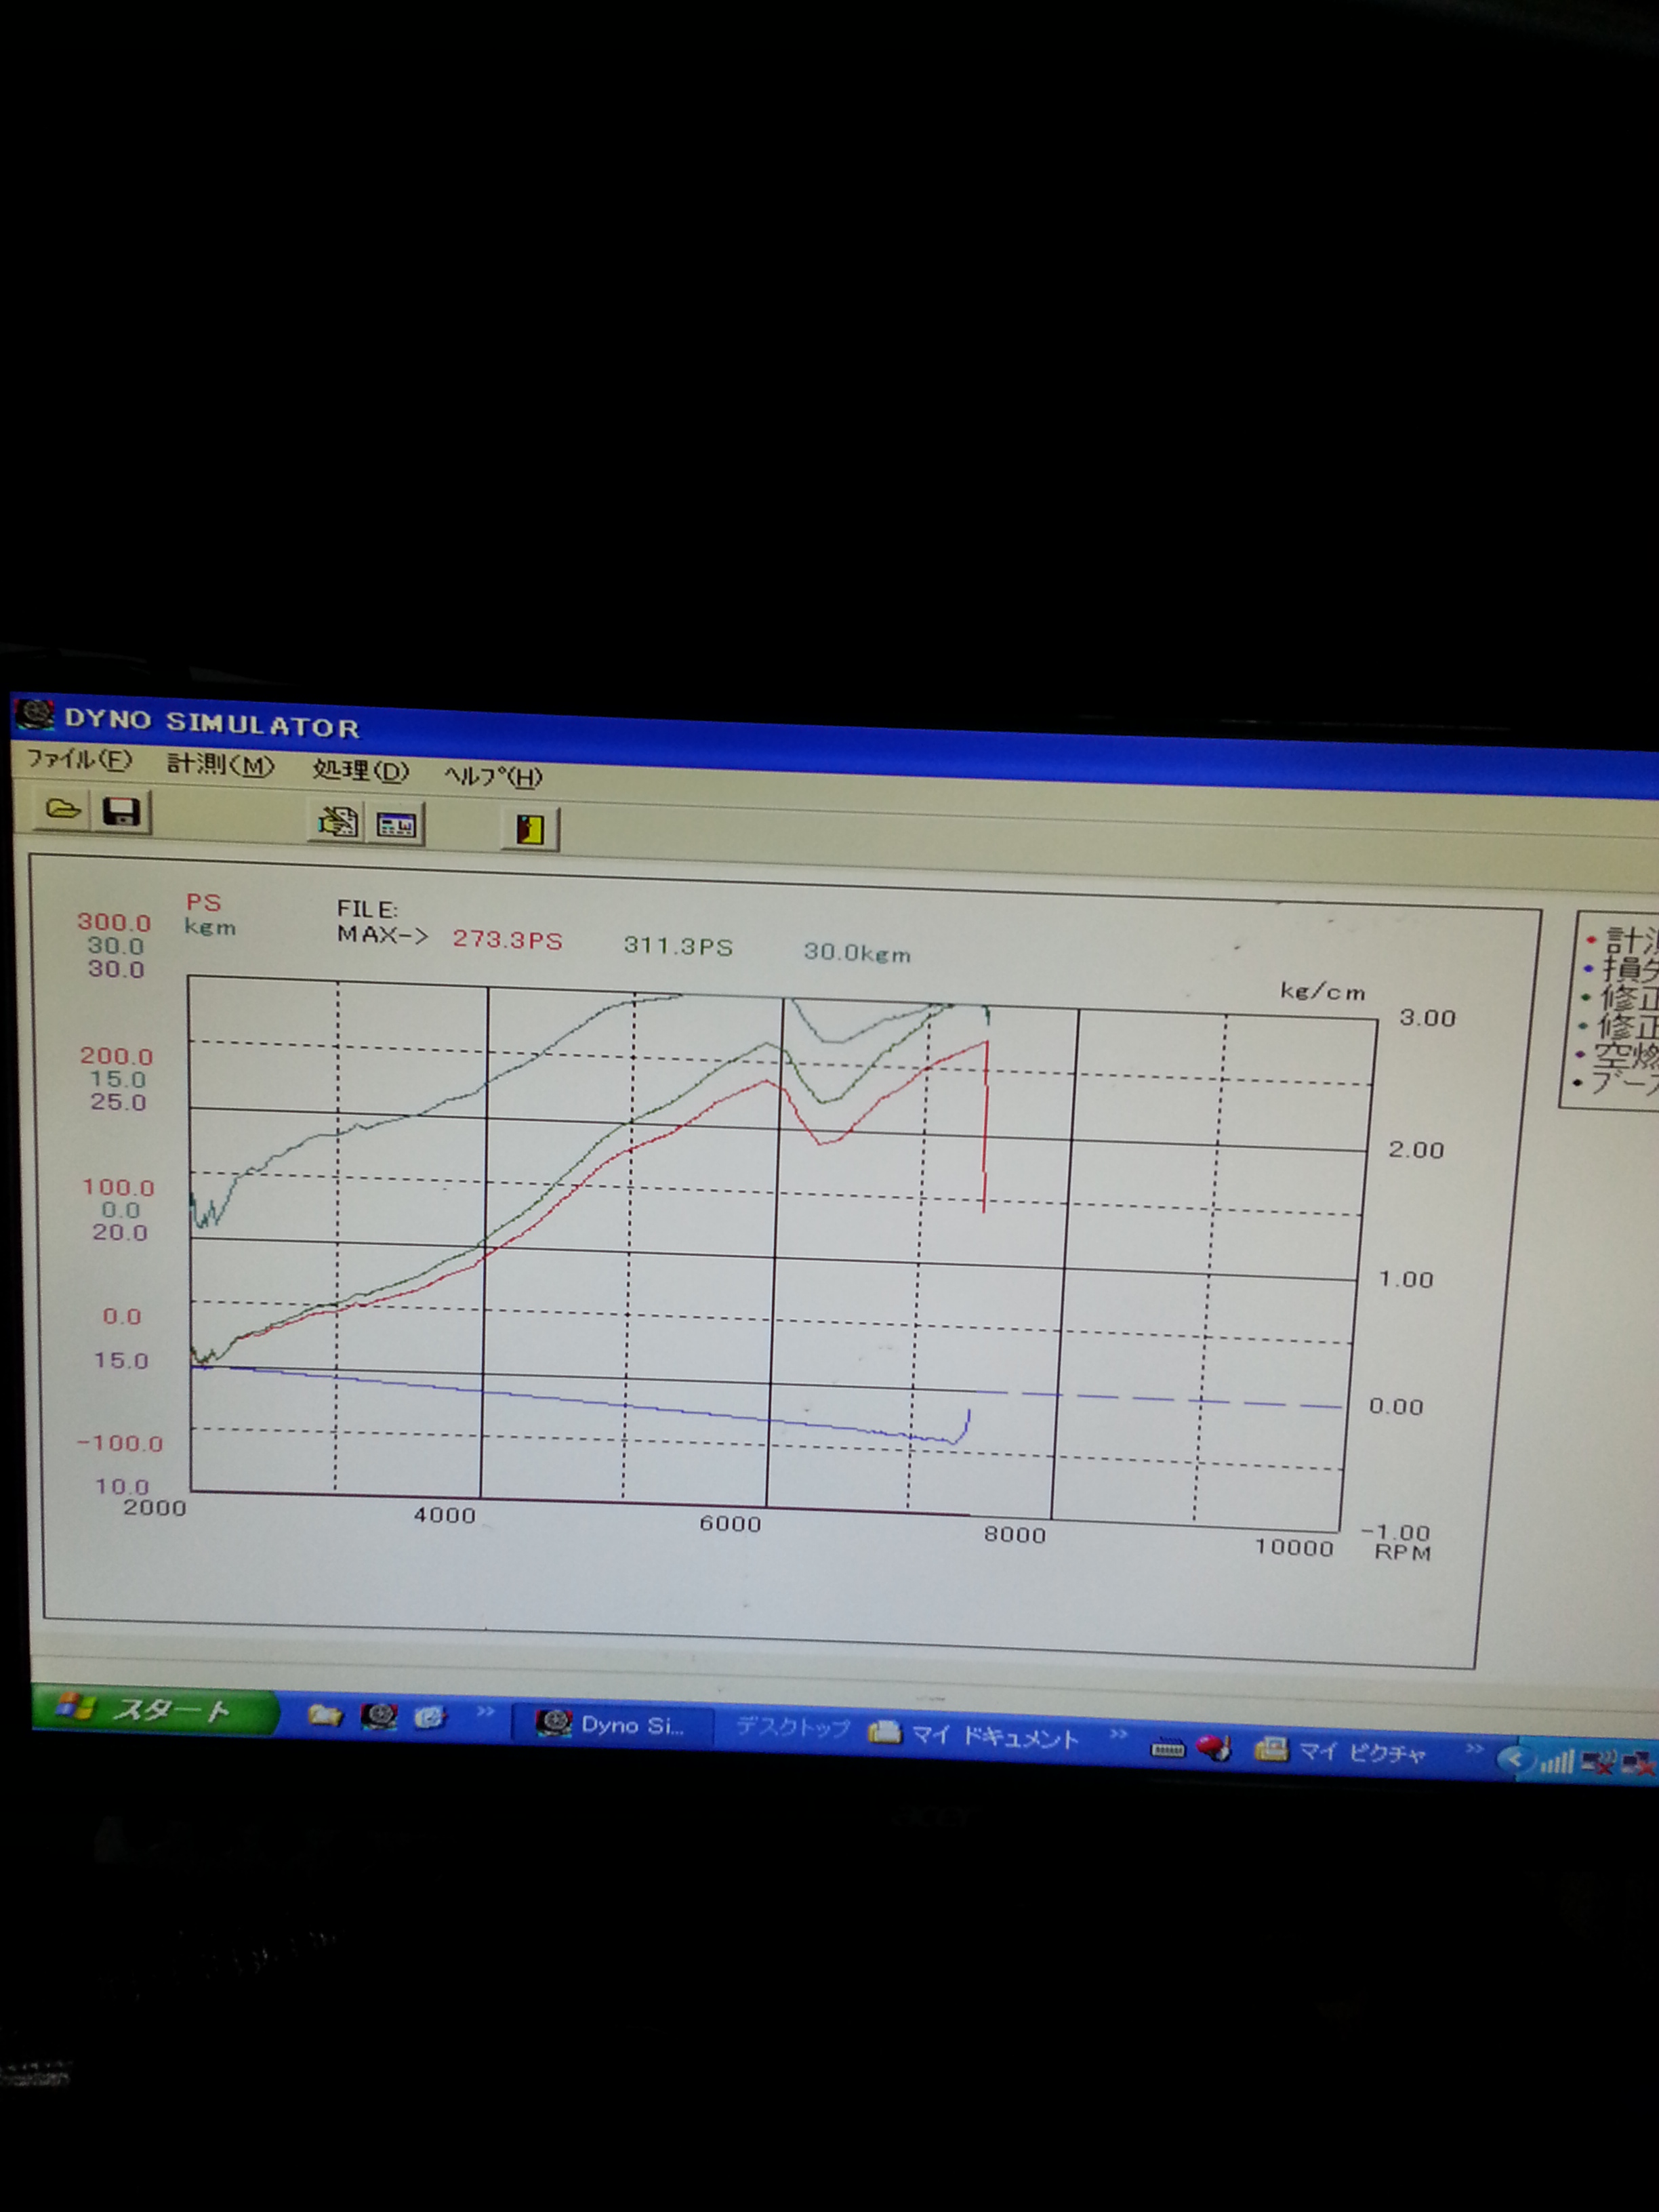Click the folder quick launch icon
This screenshot has width=1659, height=2212.
[x=324, y=1716]
